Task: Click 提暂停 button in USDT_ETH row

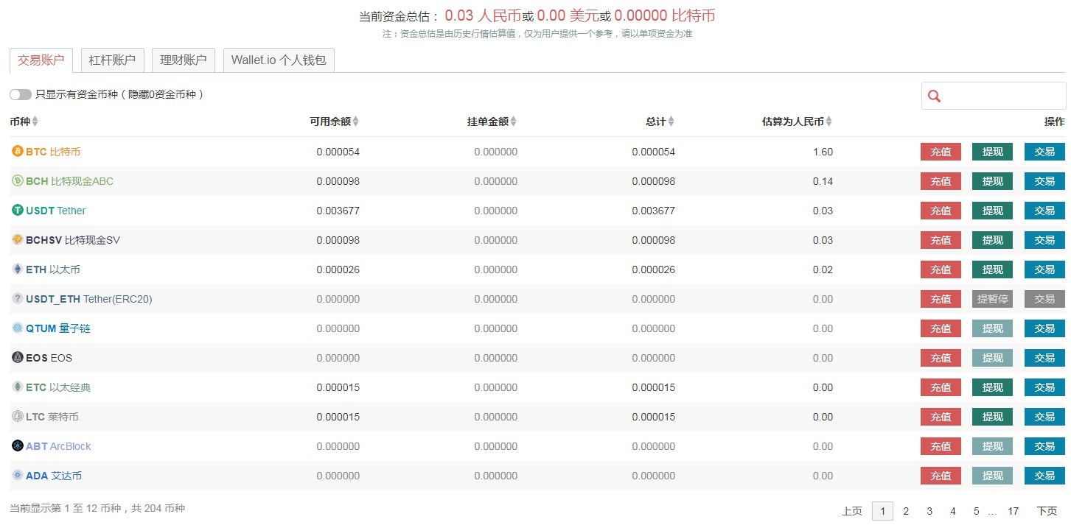Action: click(992, 299)
